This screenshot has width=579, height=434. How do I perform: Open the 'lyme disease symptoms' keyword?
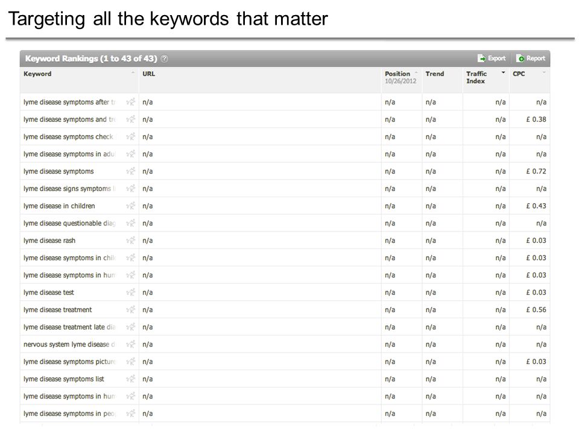[x=59, y=171]
